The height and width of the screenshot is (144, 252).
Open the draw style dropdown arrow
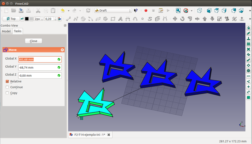pyautogui.click(x=192, y=10)
